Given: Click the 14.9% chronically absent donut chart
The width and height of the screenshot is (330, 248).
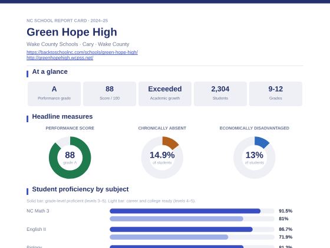Looking at the screenshot, I should click(x=162, y=158).
